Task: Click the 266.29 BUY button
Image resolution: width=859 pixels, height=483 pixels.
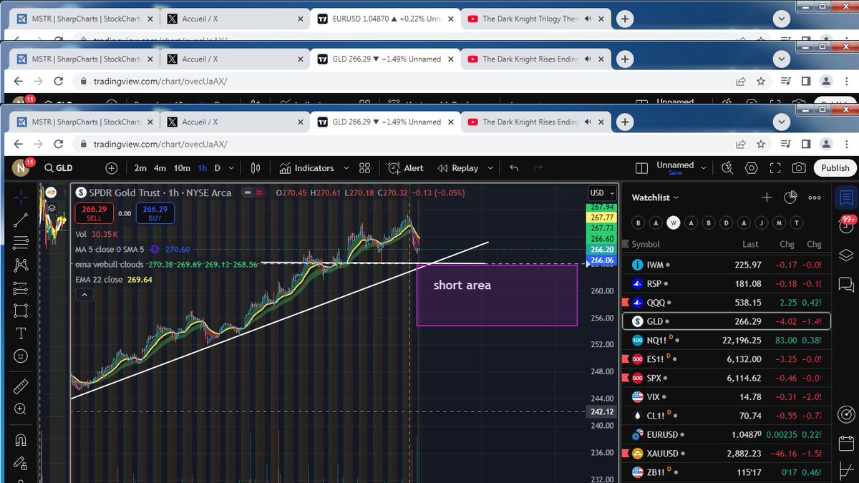Action: coord(154,213)
